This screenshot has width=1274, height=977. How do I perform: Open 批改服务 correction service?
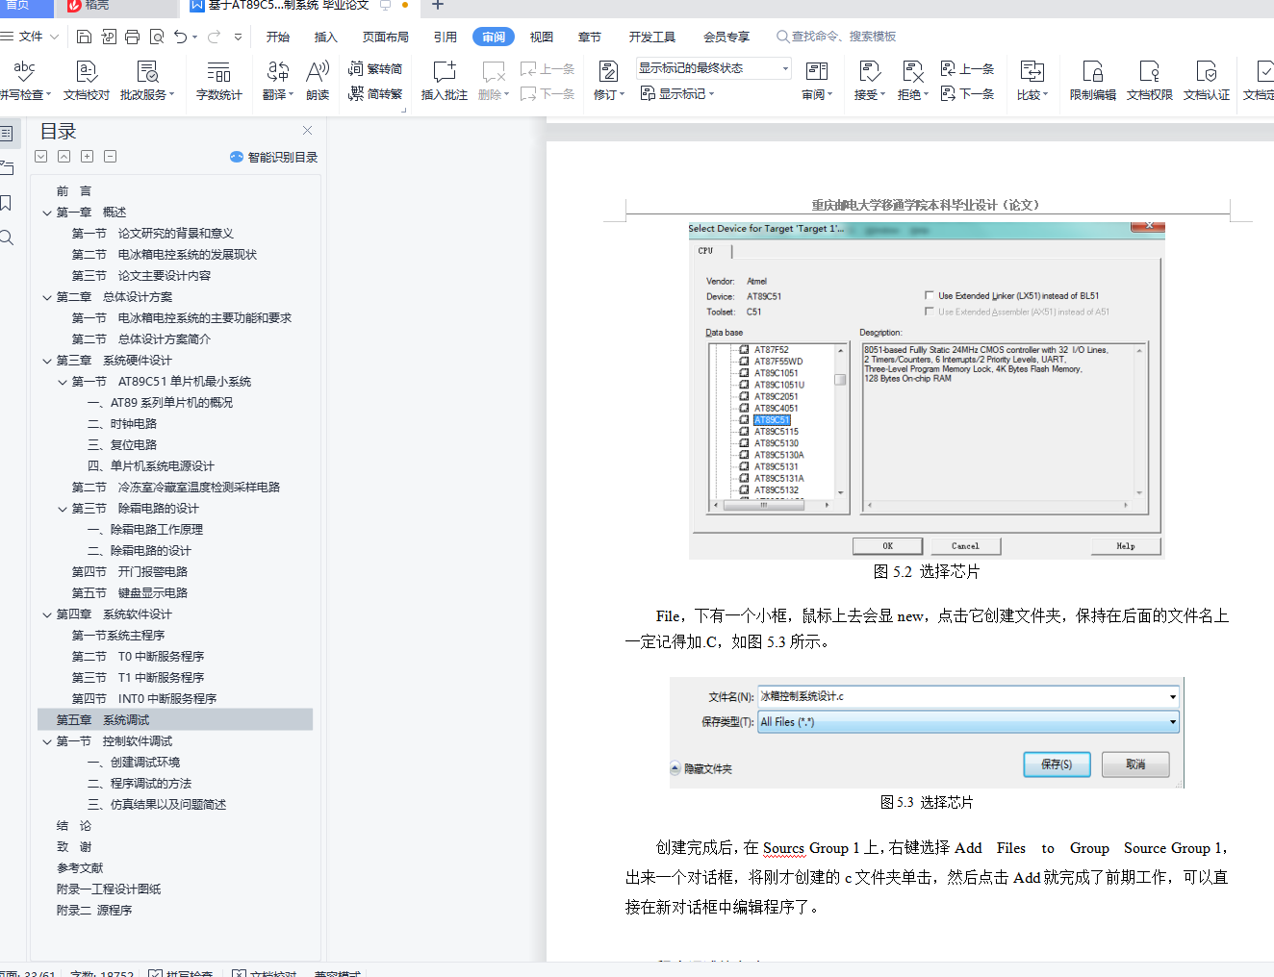point(147,81)
